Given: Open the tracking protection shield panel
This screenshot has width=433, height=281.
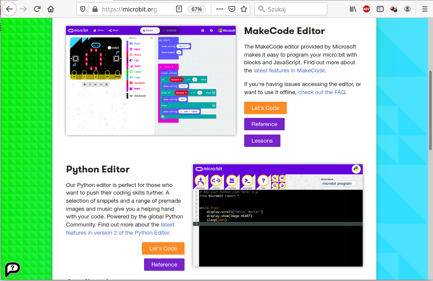Looking at the screenshot, I should click(x=83, y=9).
